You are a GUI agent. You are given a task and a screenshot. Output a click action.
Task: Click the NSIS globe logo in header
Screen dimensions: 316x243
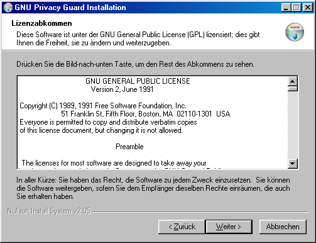[x=295, y=32]
